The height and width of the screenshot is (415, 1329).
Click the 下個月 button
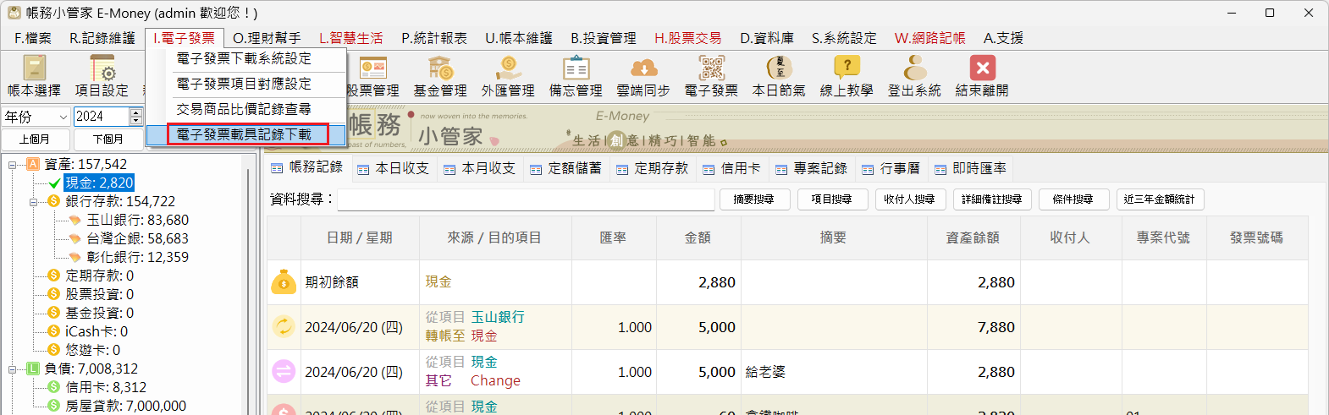pyautogui.click(x=108, y=139)
